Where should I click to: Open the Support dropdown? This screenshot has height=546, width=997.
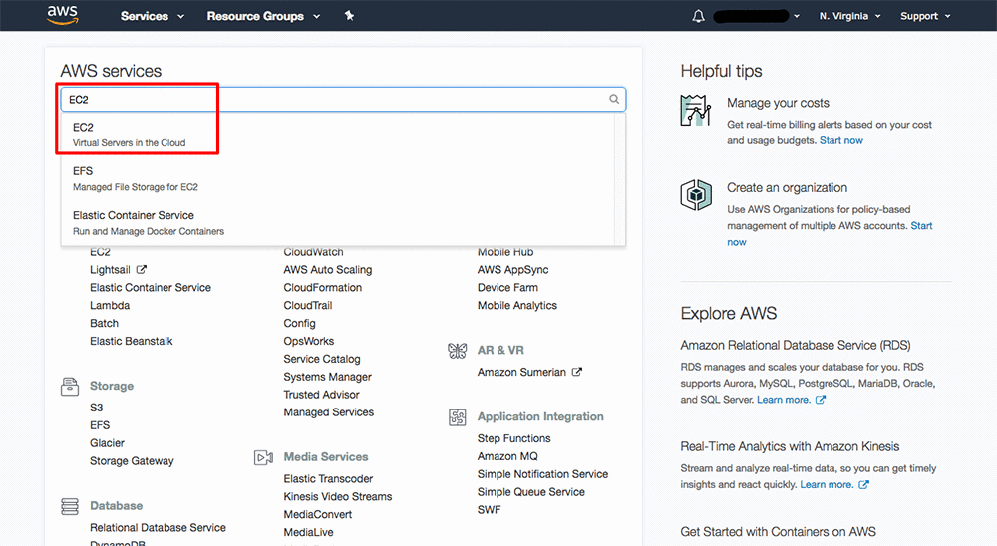point(925,16)
